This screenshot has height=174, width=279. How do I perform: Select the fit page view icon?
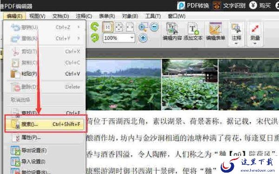pos(119,27)
